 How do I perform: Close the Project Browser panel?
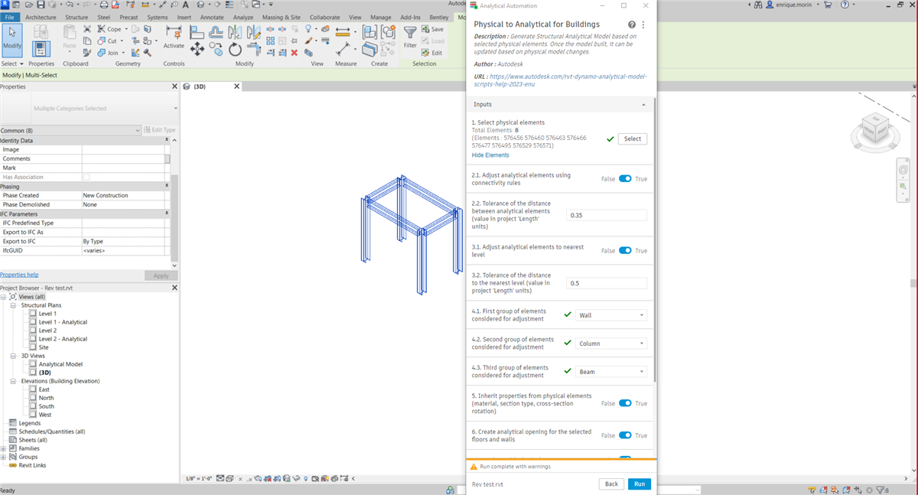174,288
